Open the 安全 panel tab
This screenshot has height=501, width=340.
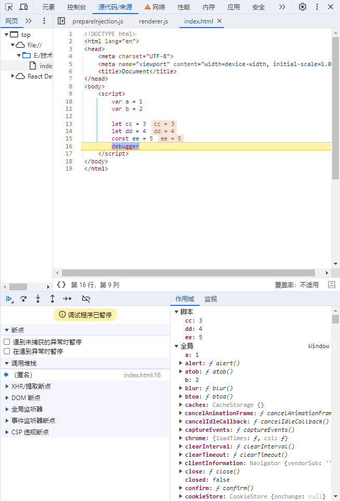tap(258, 7)
